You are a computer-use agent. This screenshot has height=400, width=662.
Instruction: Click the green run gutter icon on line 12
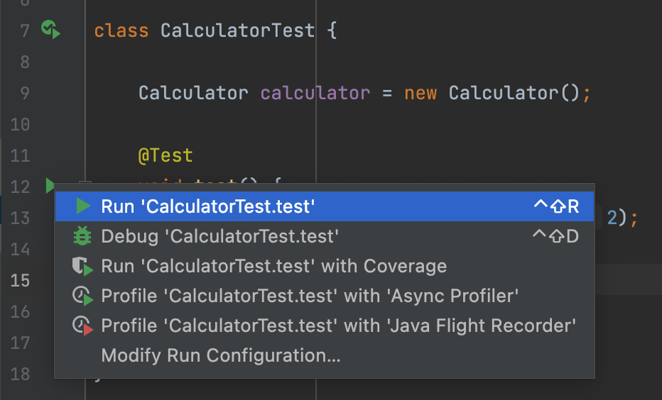(x=49, y=186)
